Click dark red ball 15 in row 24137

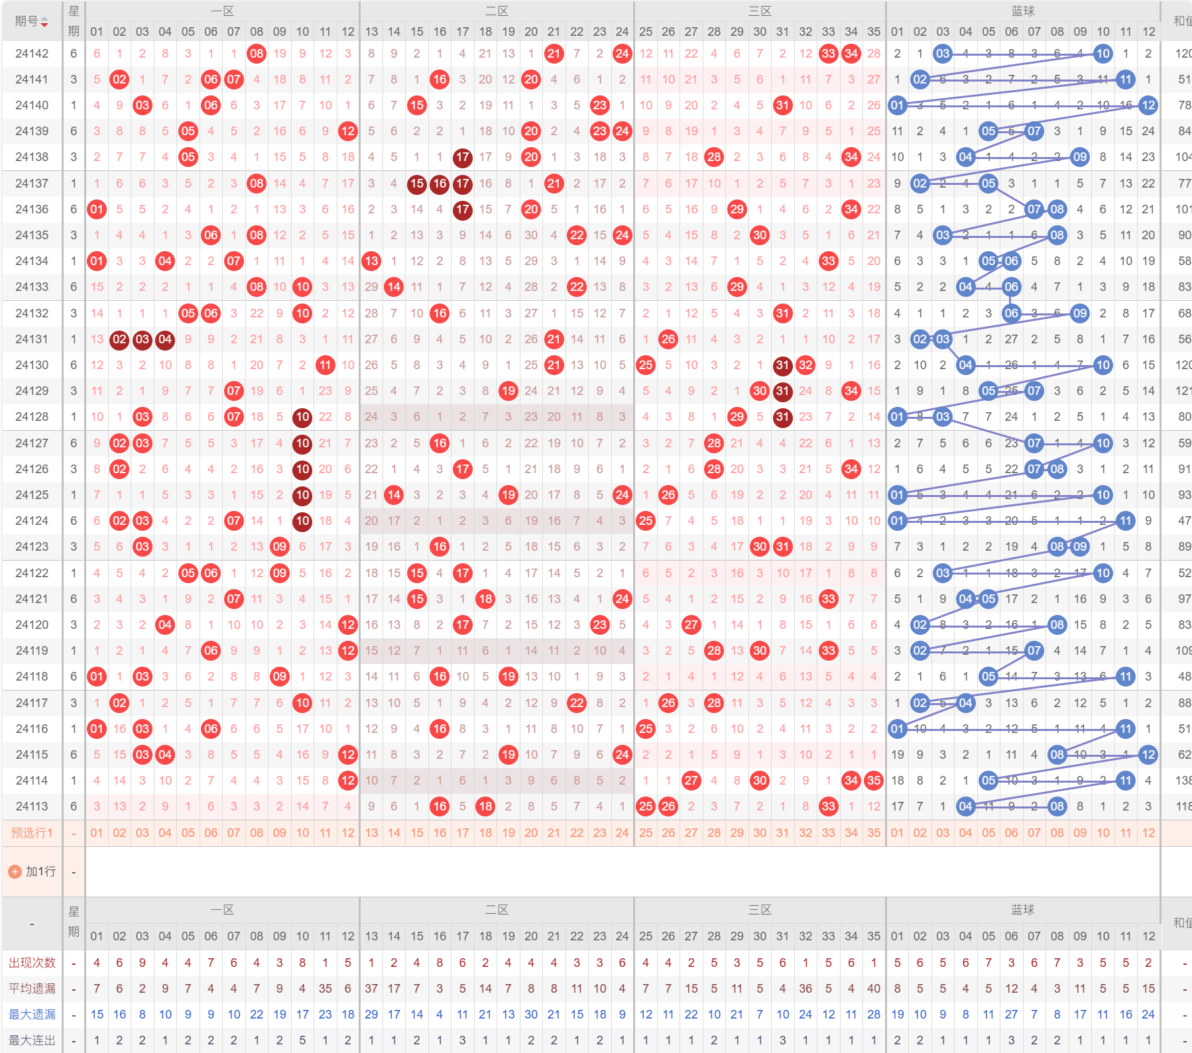pos(416,184)
